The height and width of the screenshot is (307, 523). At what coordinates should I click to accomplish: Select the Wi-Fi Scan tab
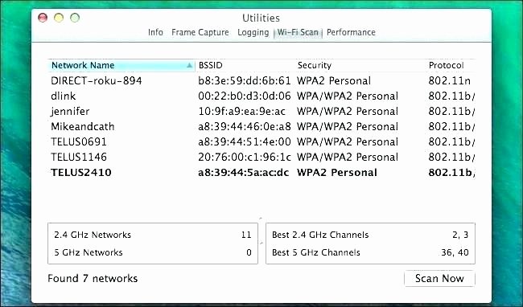click(x=298, y=32)
